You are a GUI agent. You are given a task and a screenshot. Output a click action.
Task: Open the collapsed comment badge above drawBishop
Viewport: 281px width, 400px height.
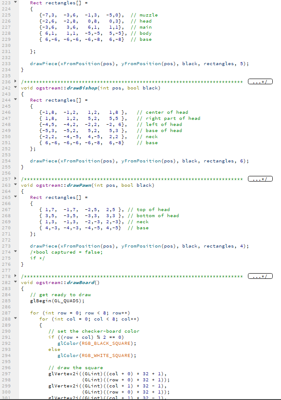260,82
